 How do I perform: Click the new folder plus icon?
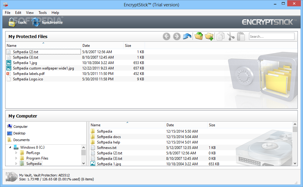[x=209, y=36]
